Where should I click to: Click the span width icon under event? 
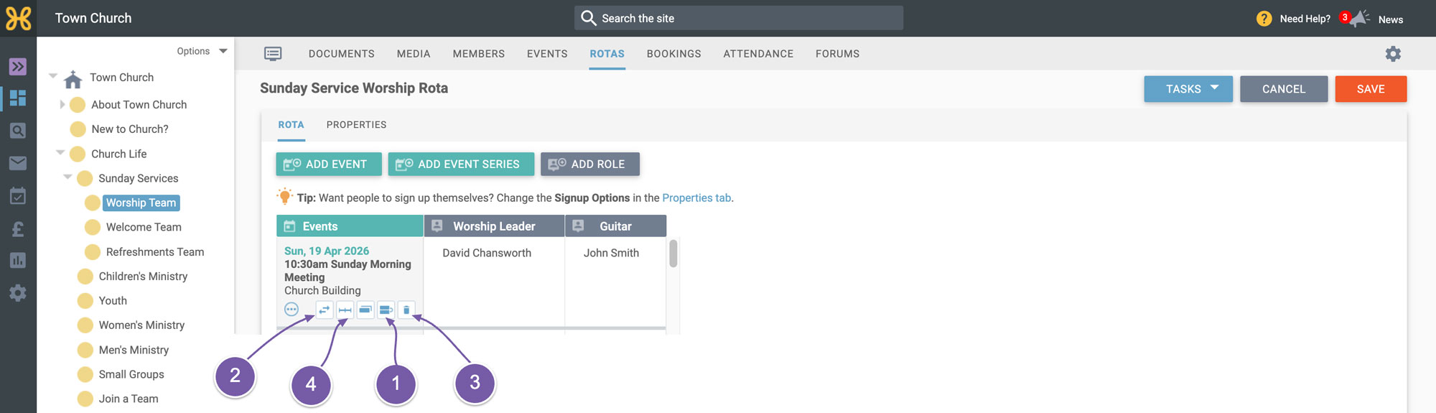(345, 310)
